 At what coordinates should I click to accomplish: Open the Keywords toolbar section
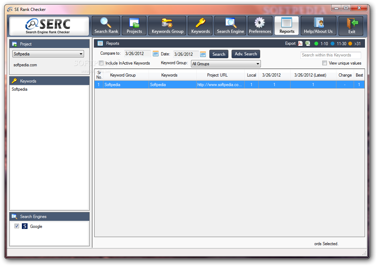200,25
